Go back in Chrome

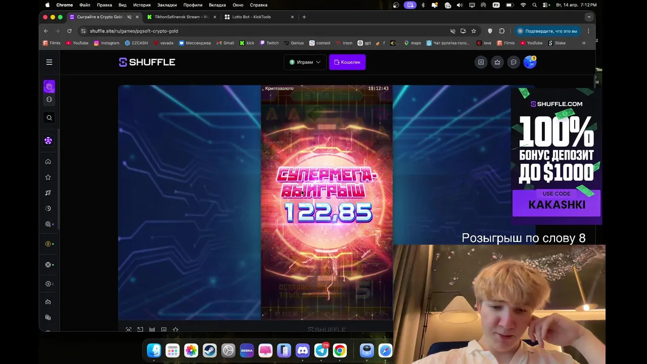coord(46,31)
